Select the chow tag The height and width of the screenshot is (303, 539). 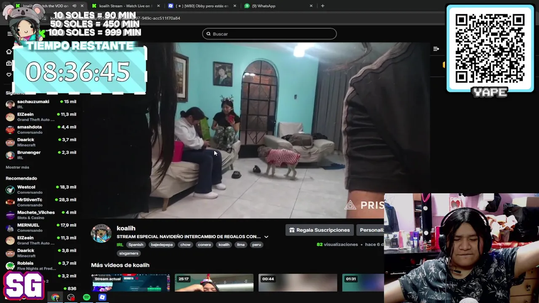coord(185,245)
